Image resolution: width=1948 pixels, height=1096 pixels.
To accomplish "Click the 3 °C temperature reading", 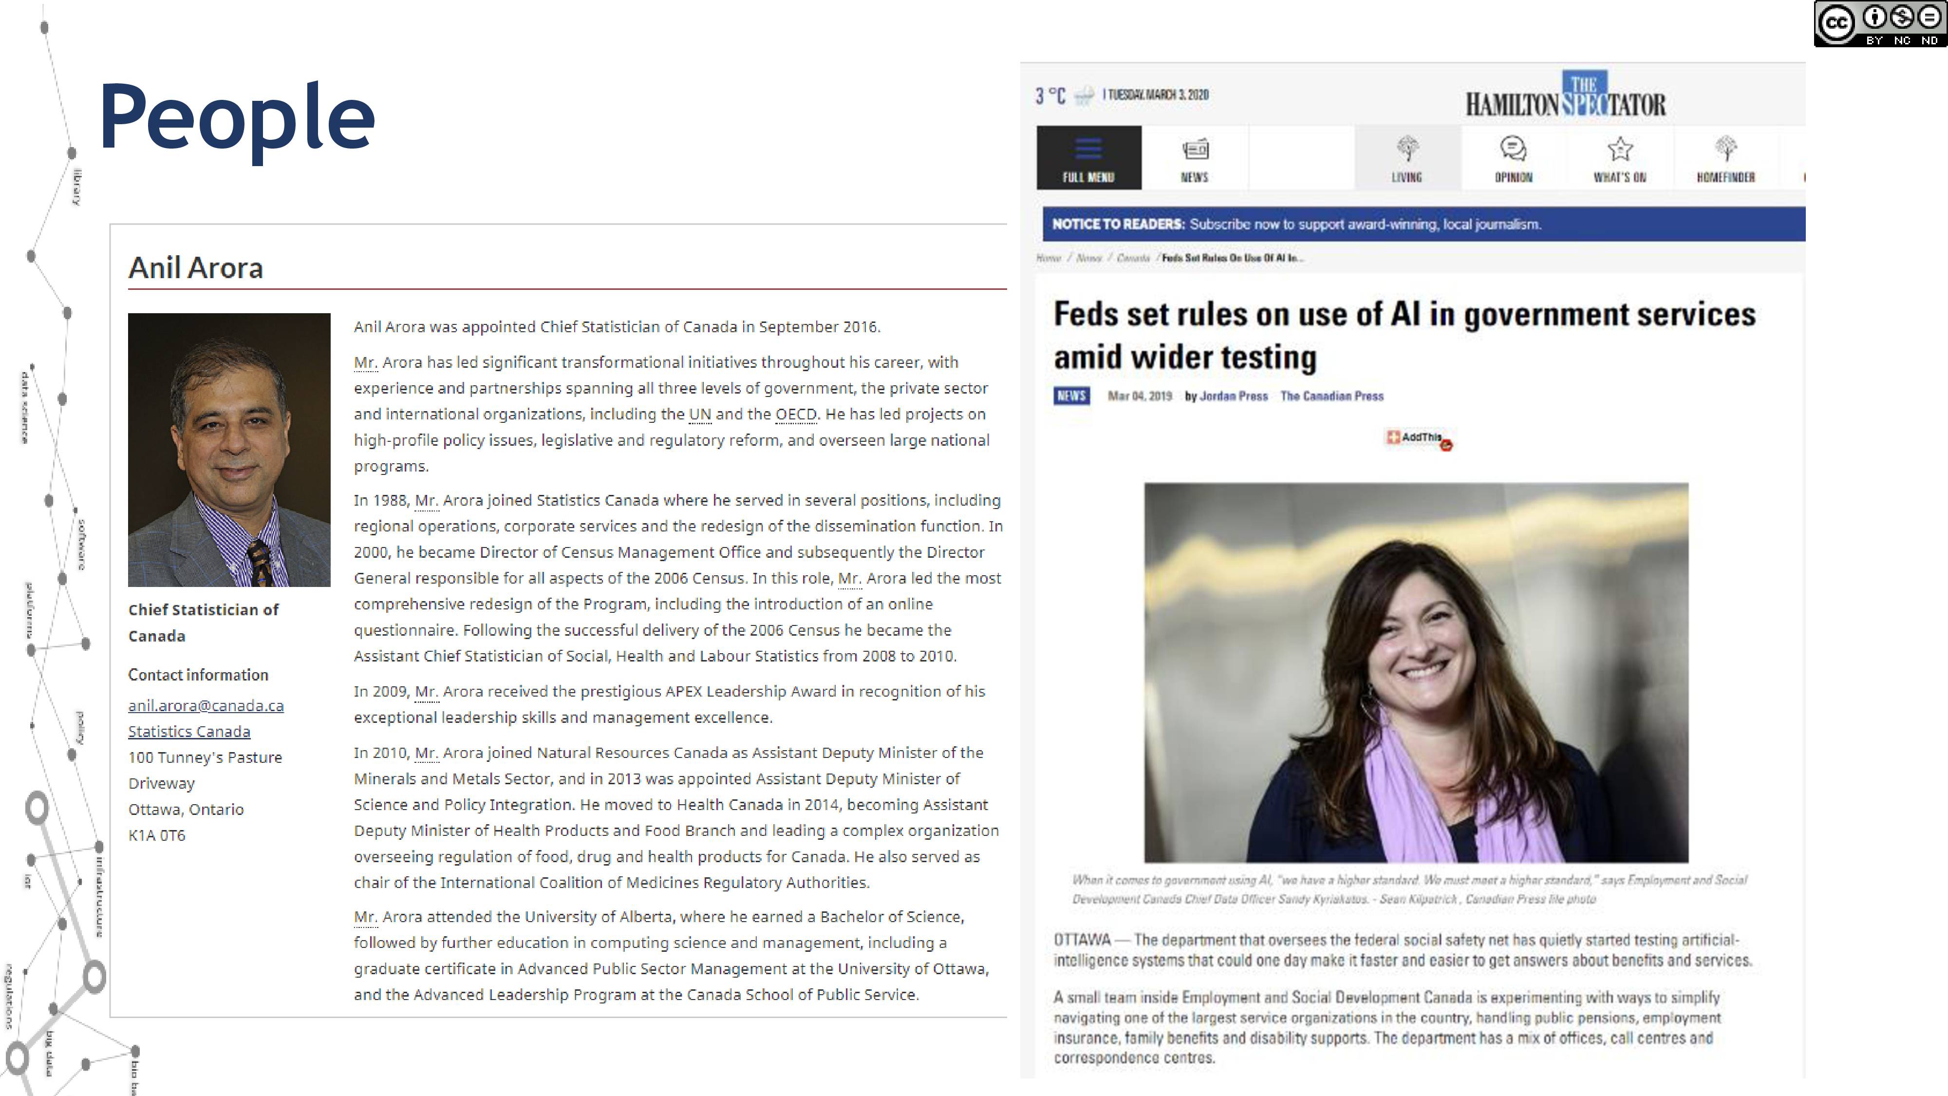I will click(x=1050, y=95).
